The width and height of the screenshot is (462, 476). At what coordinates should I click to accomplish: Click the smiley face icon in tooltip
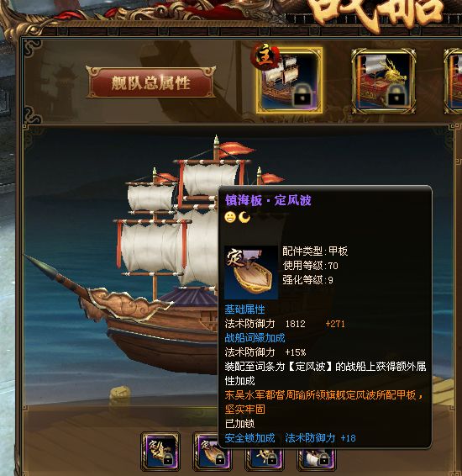[230, 217]
